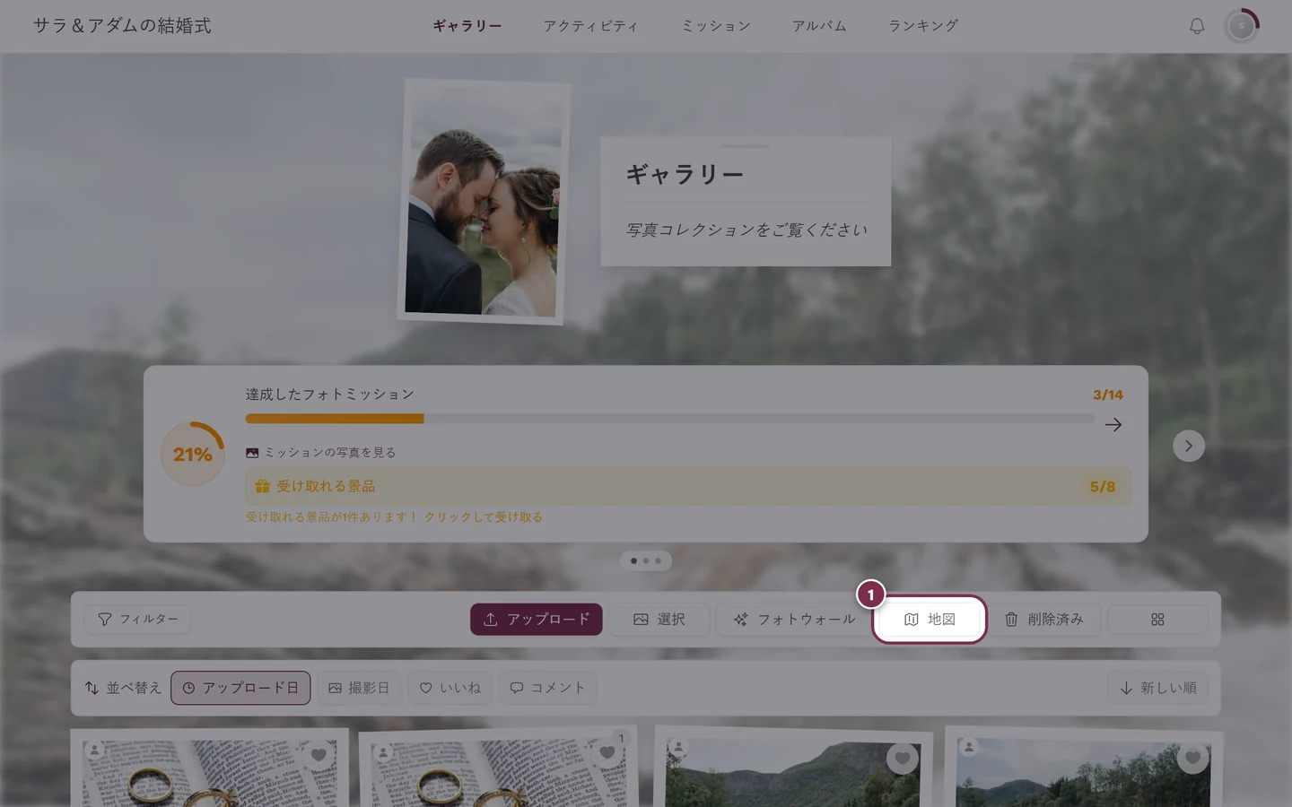1292x807 pixels.
Task: Click uploader avatar on third landscape photo
Action: pos(679,747)
